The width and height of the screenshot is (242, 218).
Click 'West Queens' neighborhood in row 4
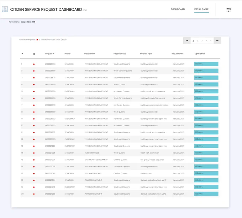coord(119,85)
